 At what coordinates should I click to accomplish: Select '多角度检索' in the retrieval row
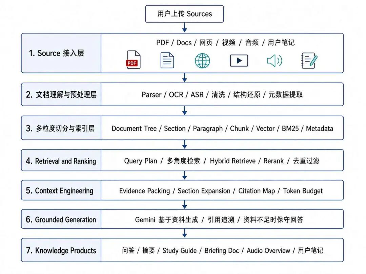[183, 161]
